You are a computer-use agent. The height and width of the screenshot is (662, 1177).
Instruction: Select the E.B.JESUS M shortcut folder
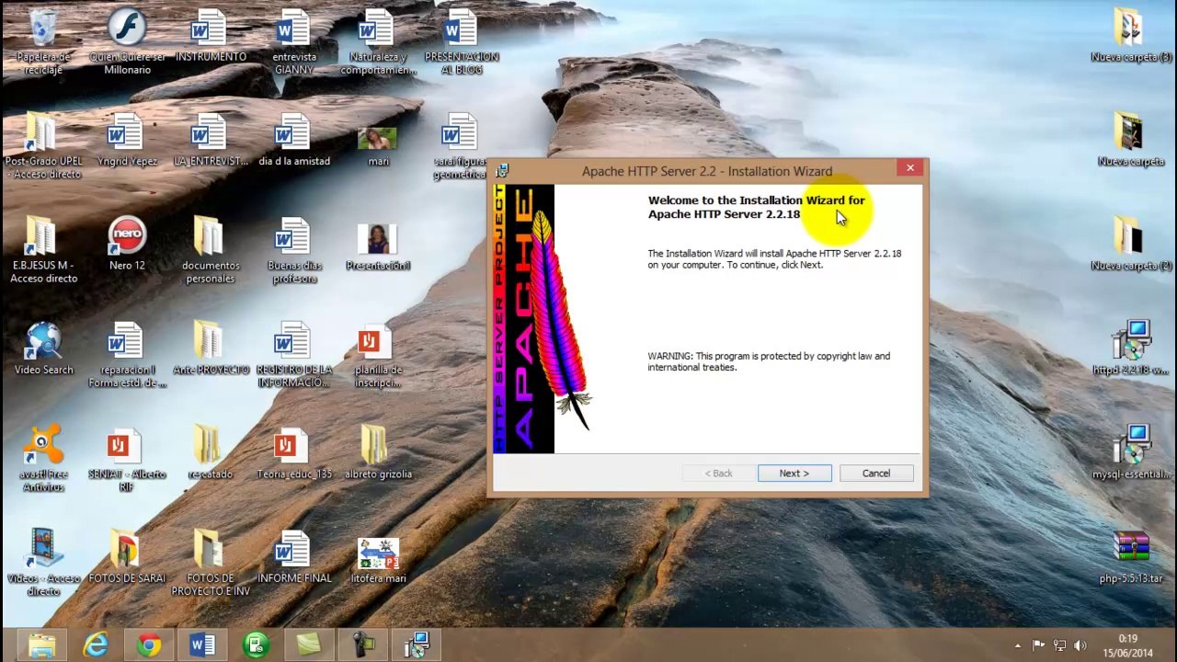tap(43, 251)
